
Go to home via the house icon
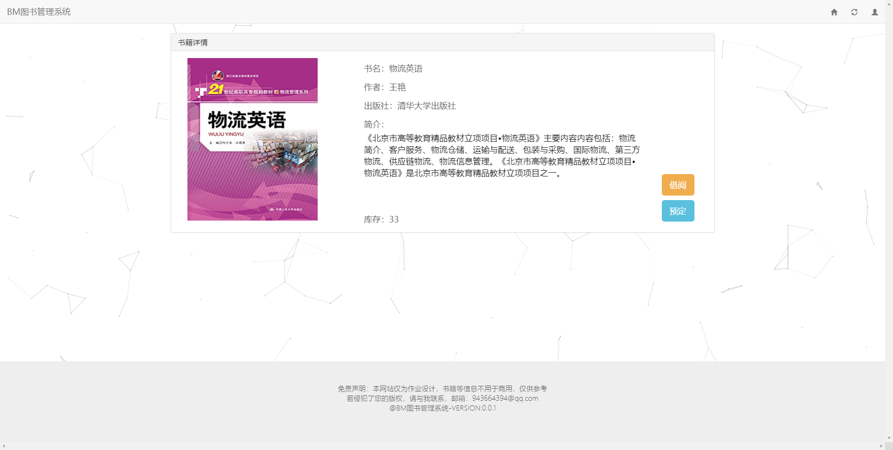tap(834, 12)
